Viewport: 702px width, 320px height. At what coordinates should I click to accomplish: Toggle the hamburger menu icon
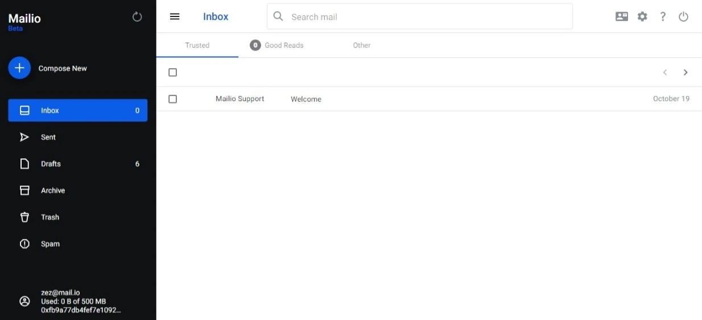point(175,16)
